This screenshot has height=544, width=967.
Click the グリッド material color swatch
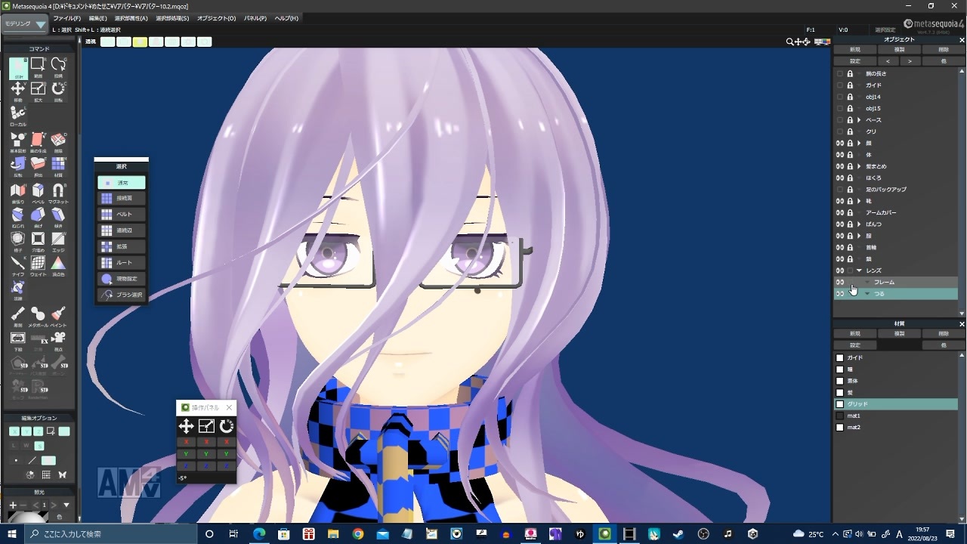(839, 404)
